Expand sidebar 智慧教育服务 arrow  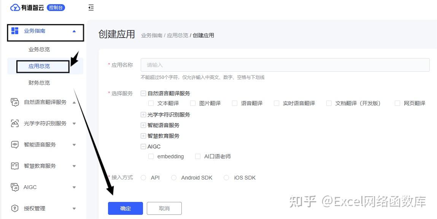coord(74,166)
